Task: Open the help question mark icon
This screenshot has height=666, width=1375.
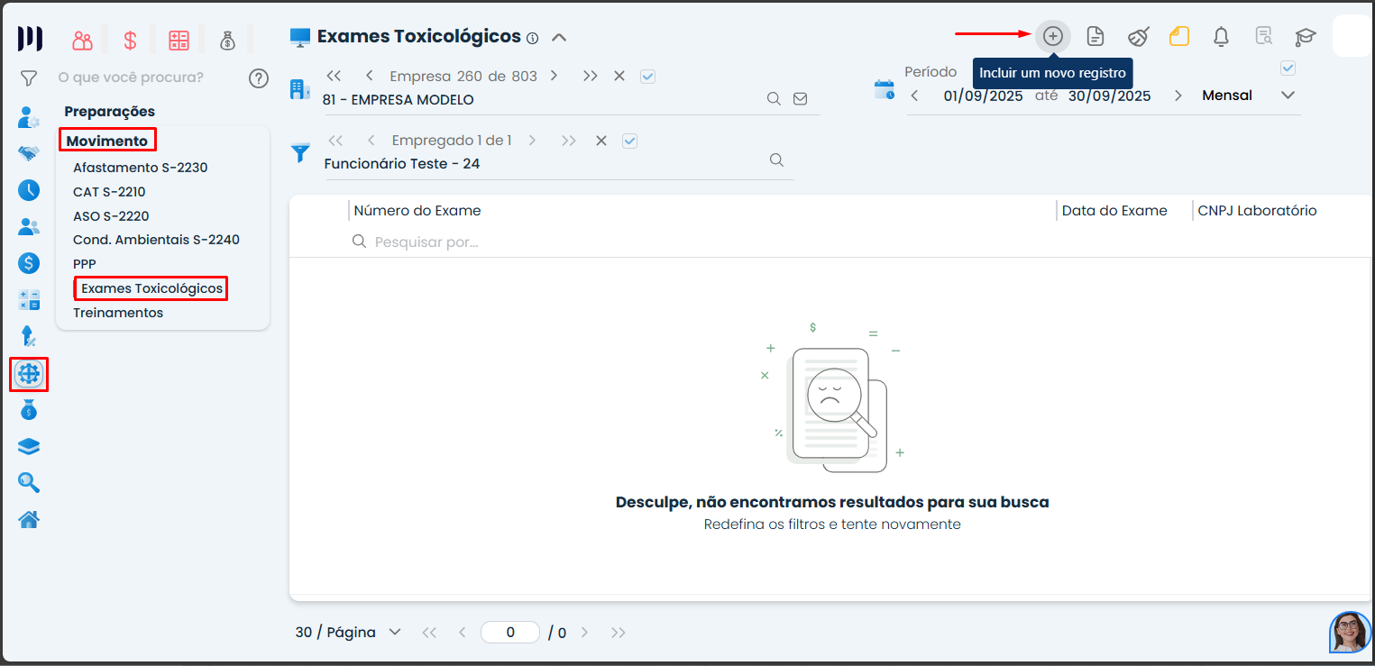Action: (x=259, y=78)
